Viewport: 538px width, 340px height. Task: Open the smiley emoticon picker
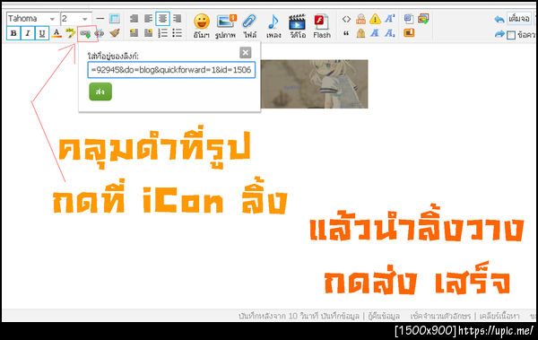pyautogui.click(x=202, y=25)
